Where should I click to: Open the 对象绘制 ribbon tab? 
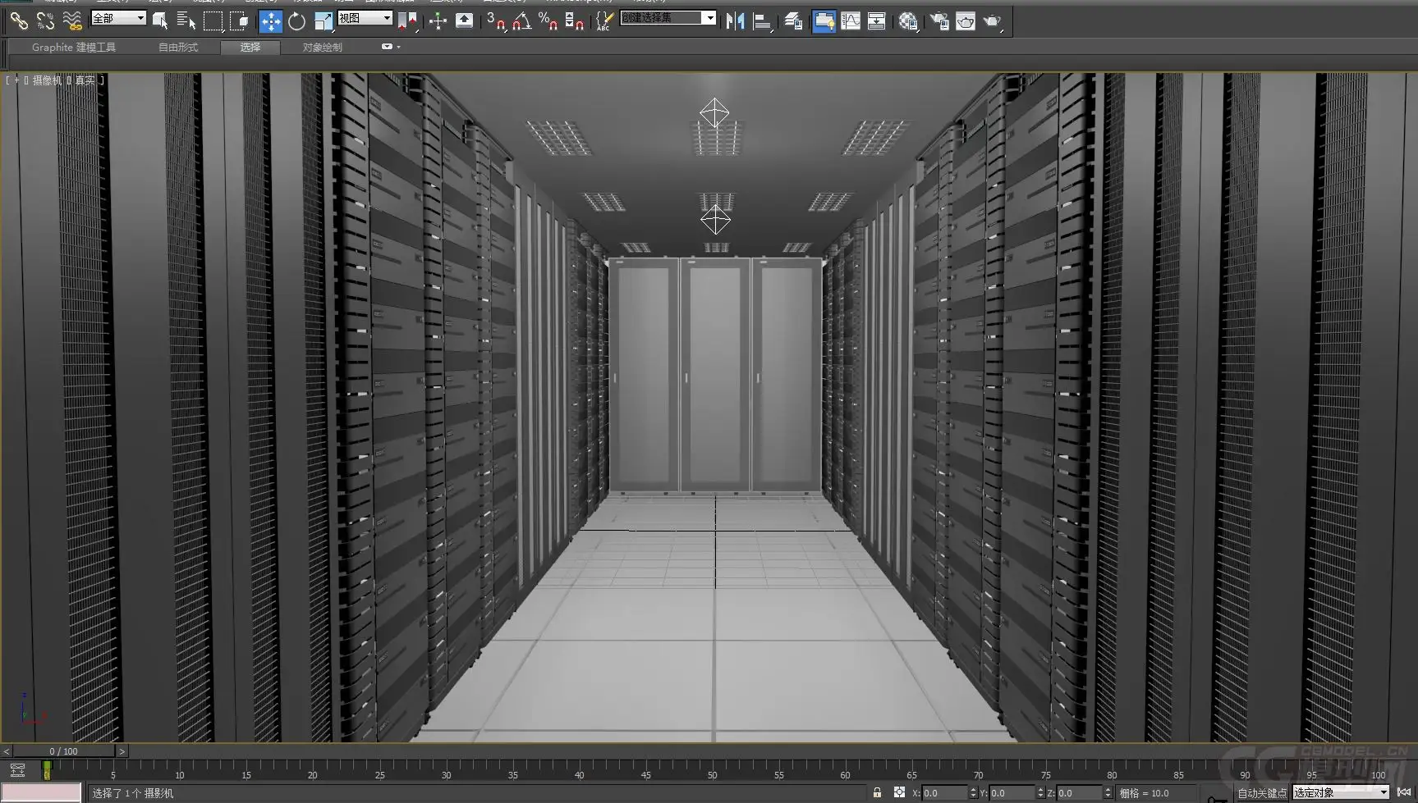pyautogui.click(x=322, y=48)
